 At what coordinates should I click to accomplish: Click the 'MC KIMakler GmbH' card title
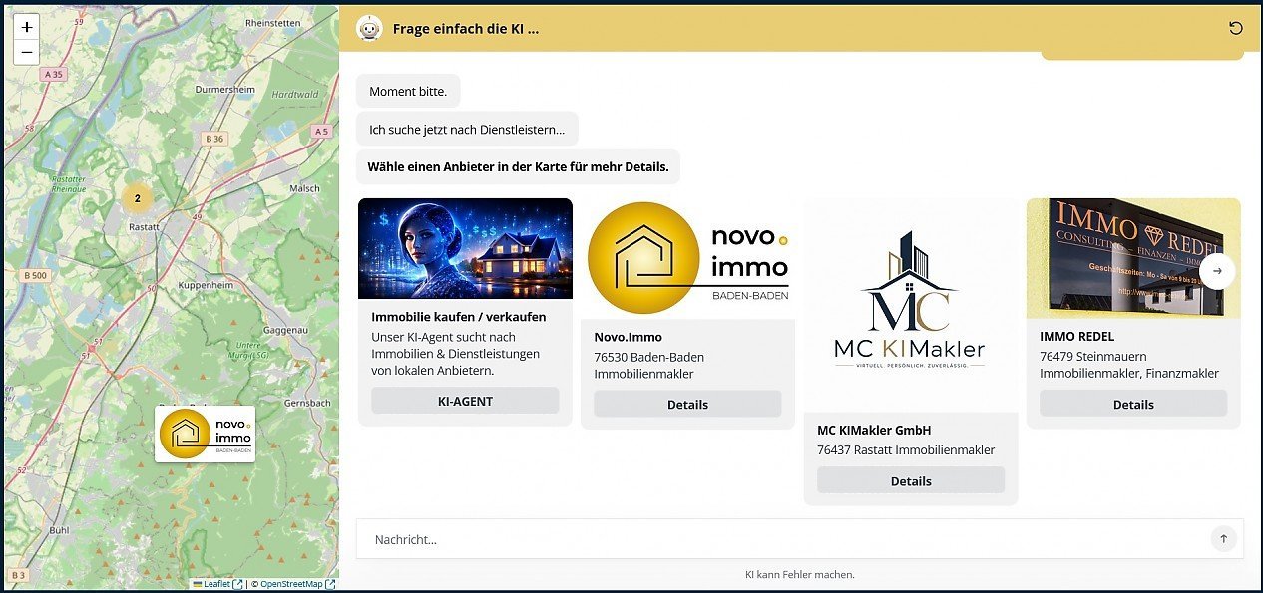(x=874, y=430)
